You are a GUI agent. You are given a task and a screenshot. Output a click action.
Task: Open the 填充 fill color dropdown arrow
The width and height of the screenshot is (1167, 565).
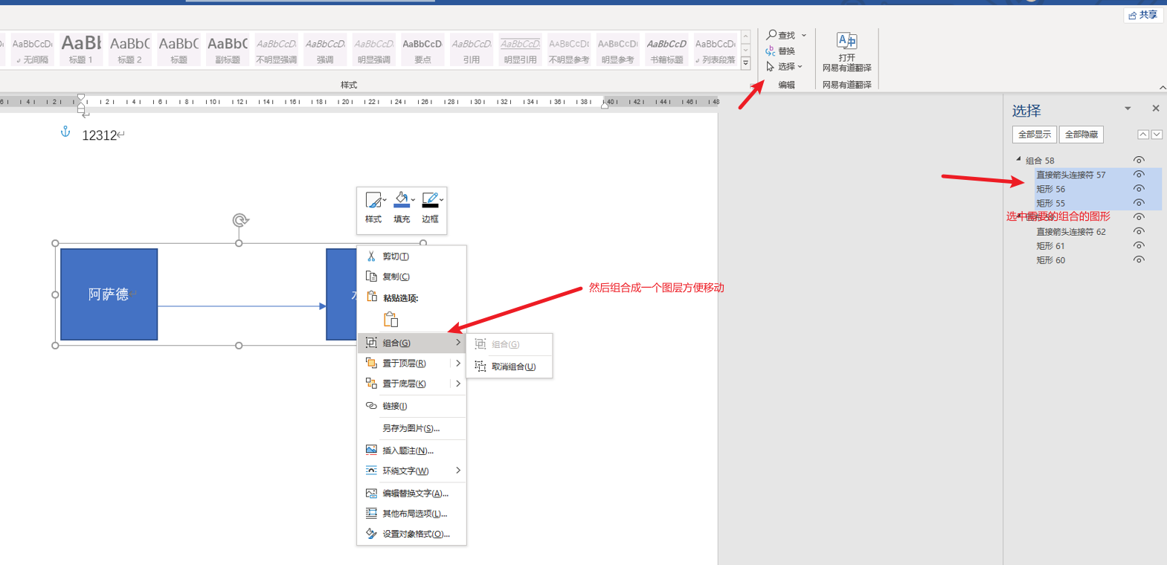[413, 200]
